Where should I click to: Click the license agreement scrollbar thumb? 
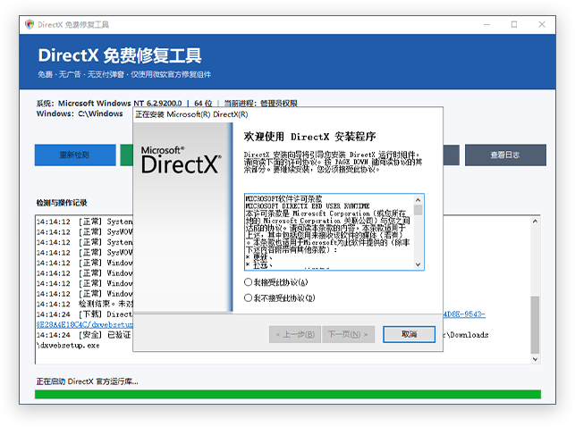[x=418, y=210]
